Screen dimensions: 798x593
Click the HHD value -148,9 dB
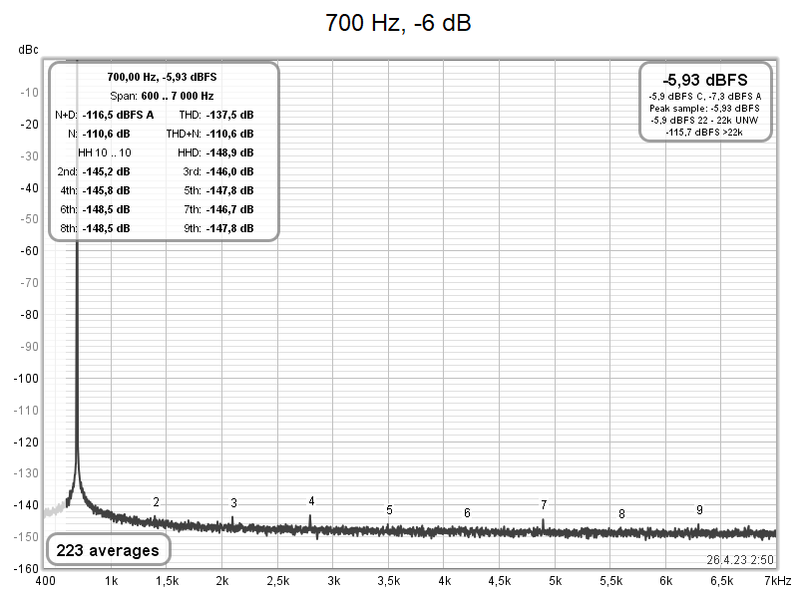point(230,152)
